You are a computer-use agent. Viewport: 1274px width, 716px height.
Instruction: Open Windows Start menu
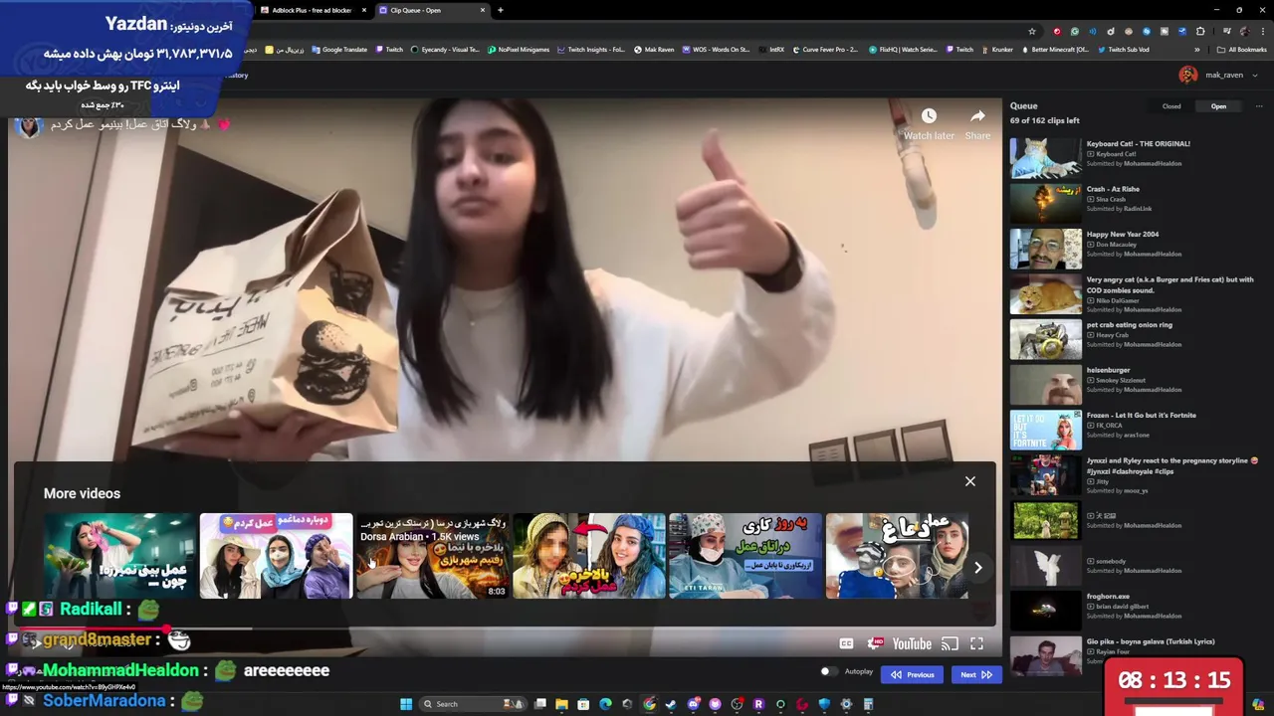coord(406,704)
